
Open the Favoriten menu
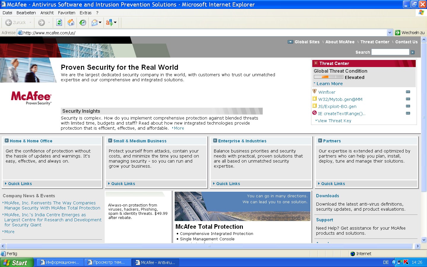point(67,13)
